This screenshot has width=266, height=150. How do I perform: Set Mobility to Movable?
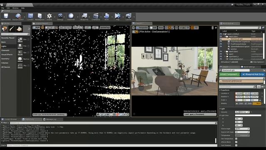(x=257, y=103)
